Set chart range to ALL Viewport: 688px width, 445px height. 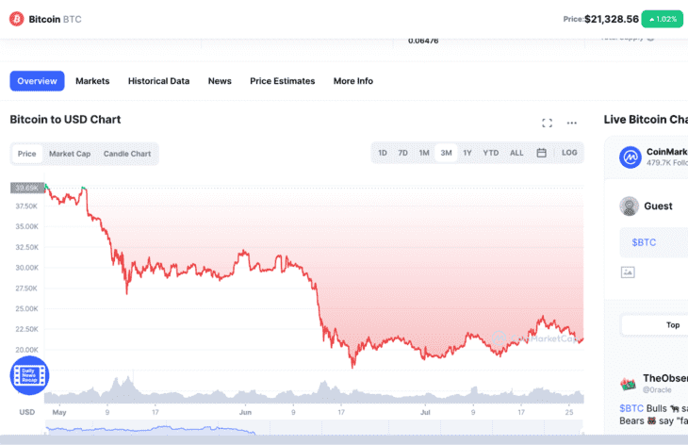[516, 153]
